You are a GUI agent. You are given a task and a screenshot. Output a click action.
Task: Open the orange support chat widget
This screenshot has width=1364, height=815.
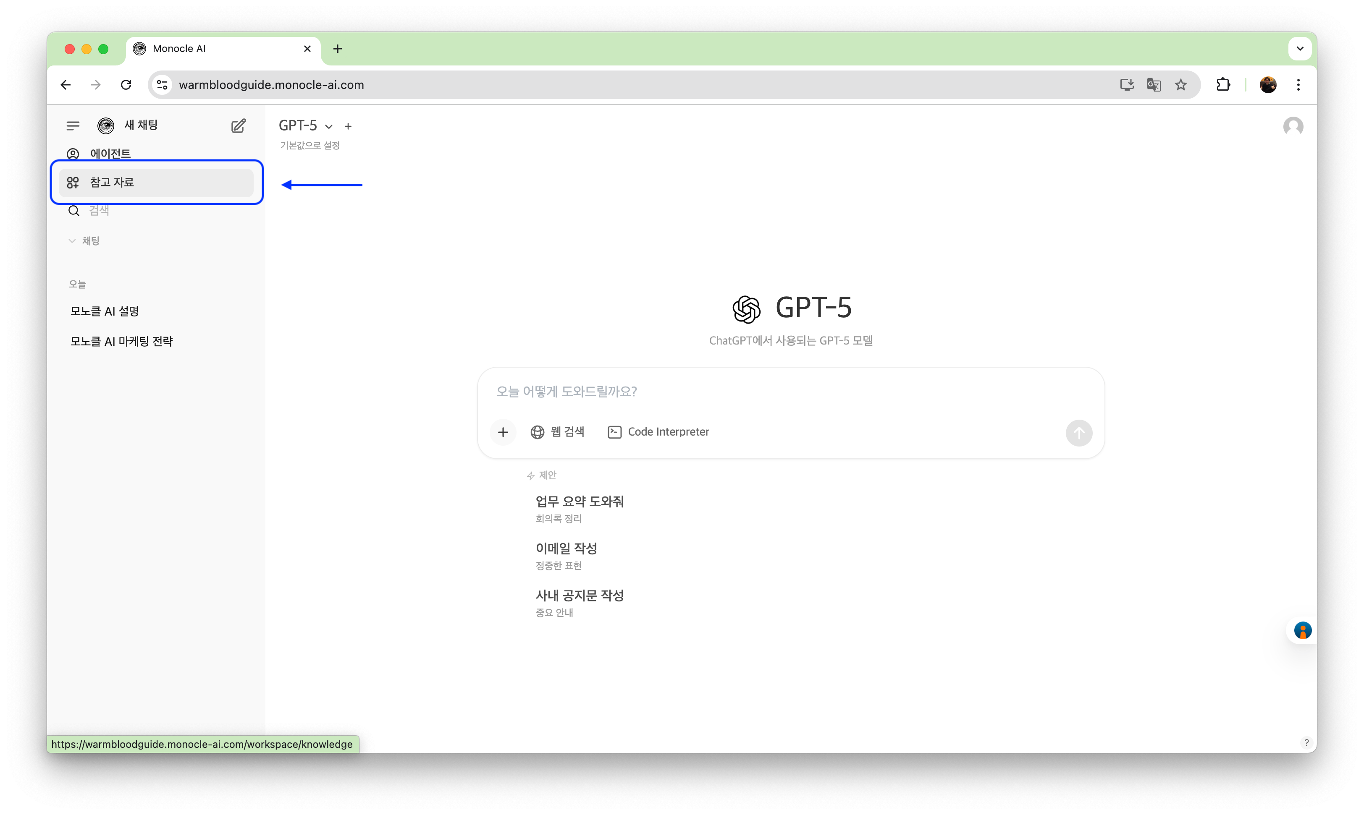(x=1303, y=630)
